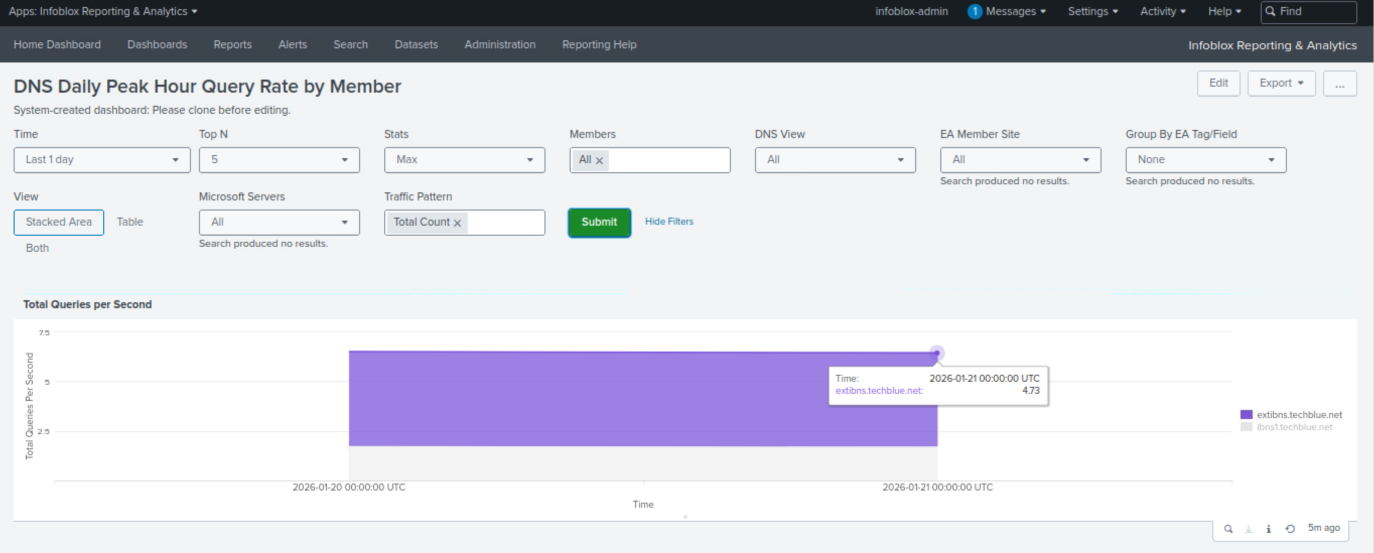Image resolution: width=1374 pixels, height=553 pixels.
Task: Refresh the chart panel
Action: pyautogui.click(x=1290, y=528)
